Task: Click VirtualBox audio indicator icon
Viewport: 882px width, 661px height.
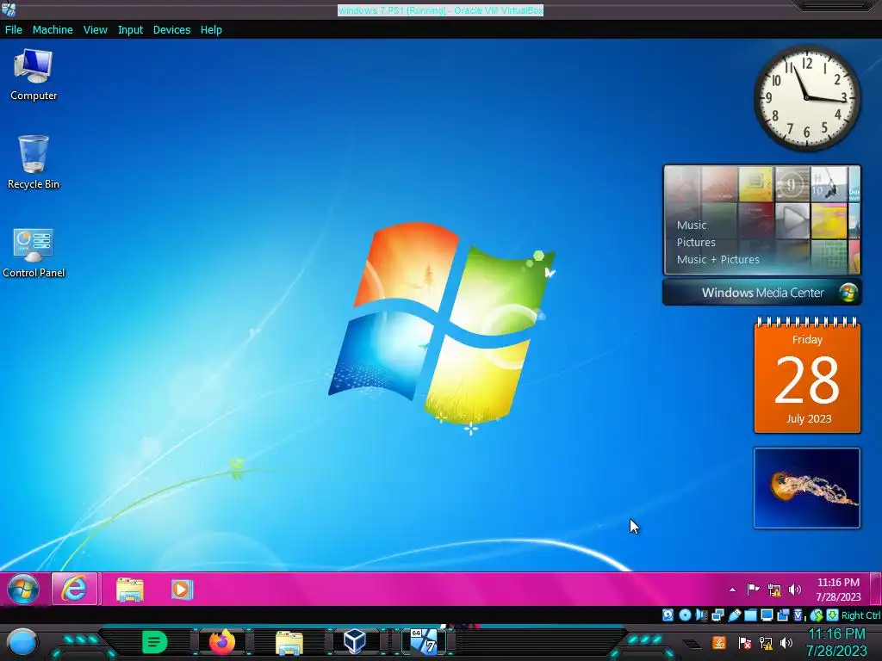Action: (701, 615)
